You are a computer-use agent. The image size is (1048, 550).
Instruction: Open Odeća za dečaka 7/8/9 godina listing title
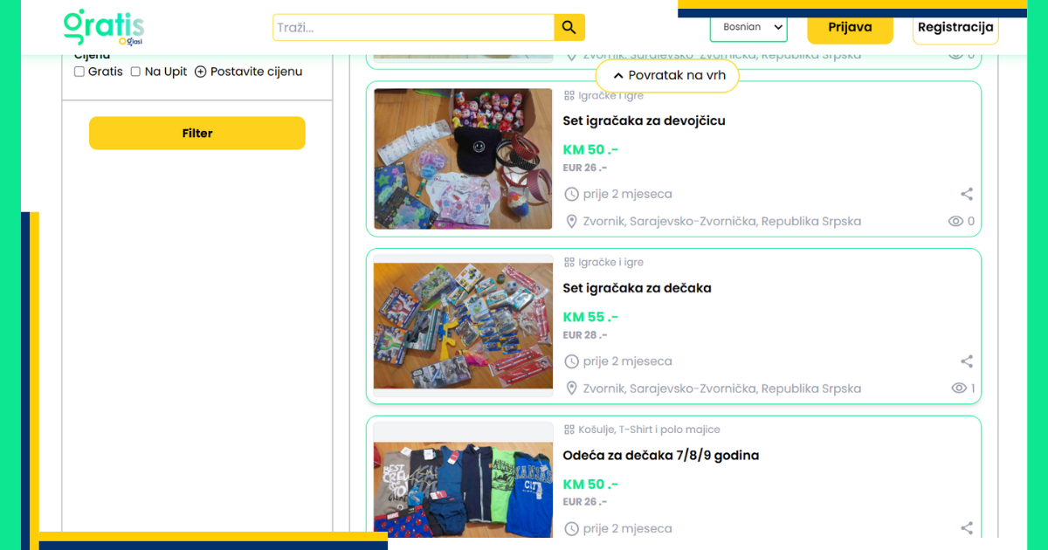point(661,456)
